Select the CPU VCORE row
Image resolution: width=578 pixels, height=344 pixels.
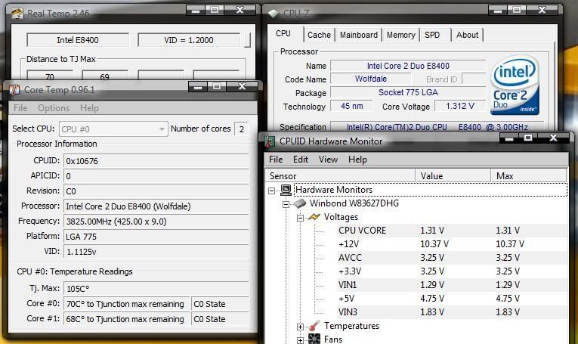pos(453,231)
